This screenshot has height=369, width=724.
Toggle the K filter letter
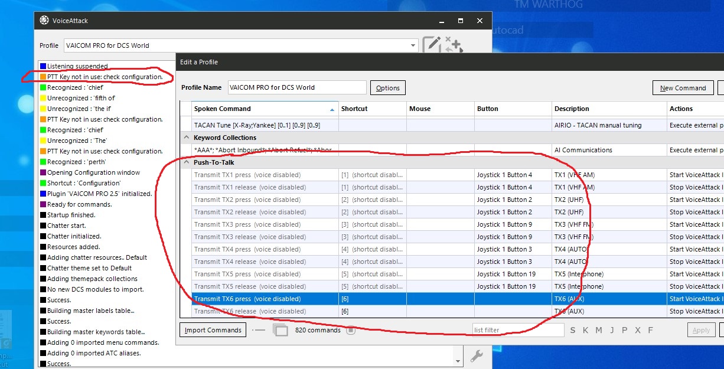(x=586, y=330)
